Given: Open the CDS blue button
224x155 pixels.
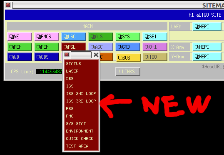Looking at the screenshot, I should [47, 57].
